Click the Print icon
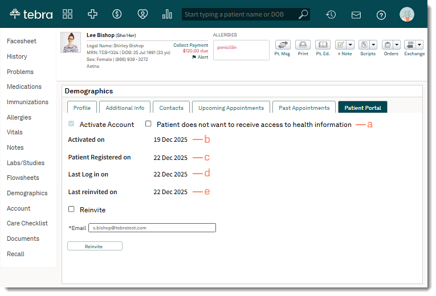This screenshot has width=436, height=296. pos(303,45)
